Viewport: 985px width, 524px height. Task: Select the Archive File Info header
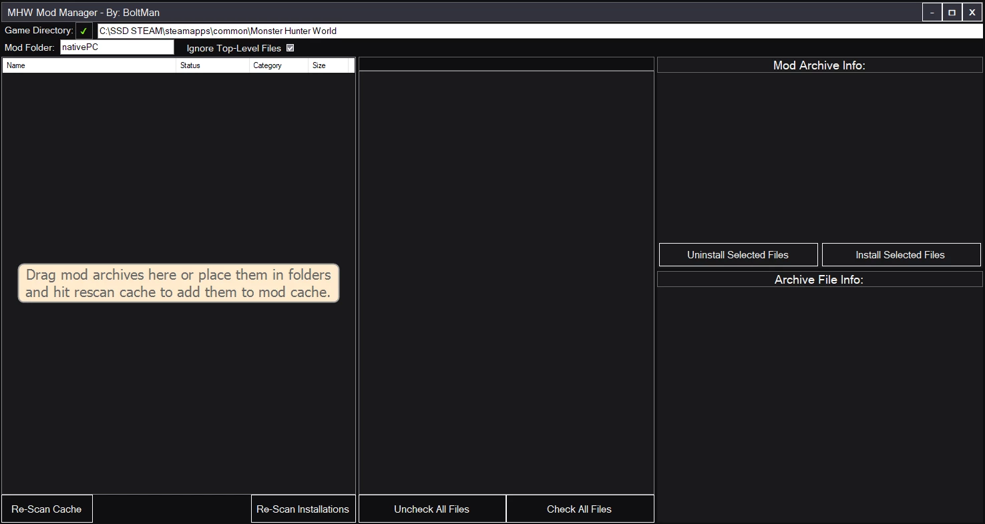point(819,280)
